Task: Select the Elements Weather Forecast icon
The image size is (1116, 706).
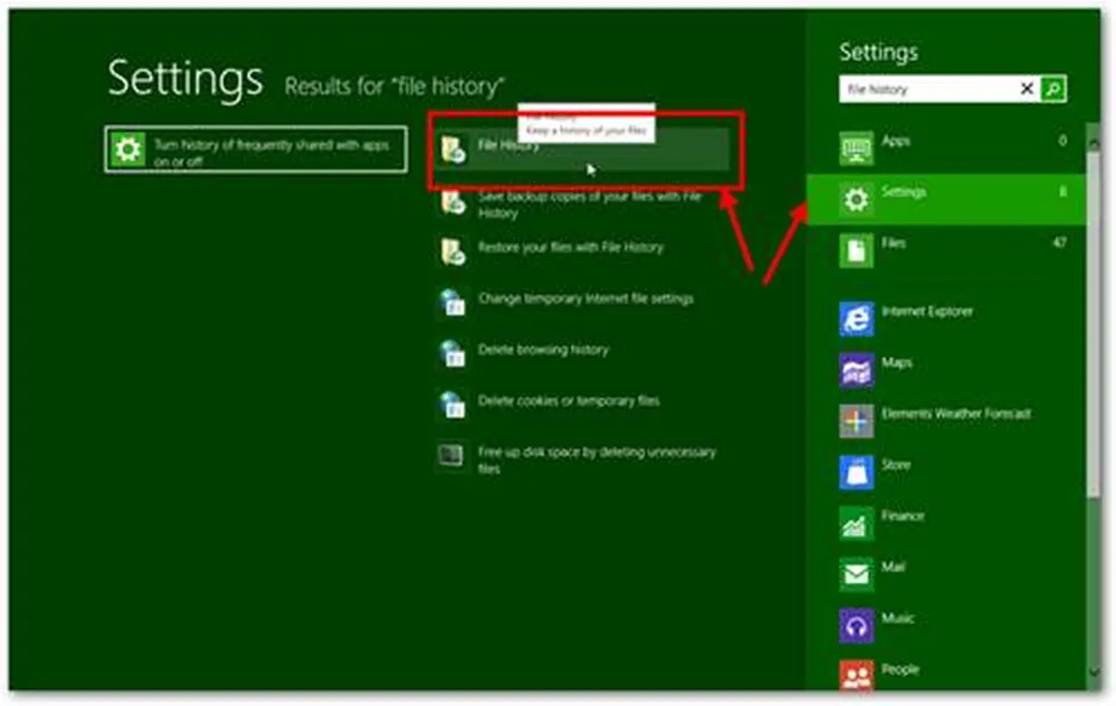Action: [x=856, y=421]
